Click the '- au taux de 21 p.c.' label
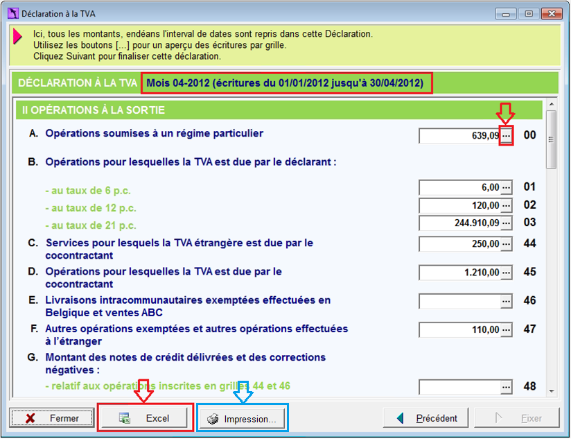This screenshot has width=571, height=439. click(91, 225)
